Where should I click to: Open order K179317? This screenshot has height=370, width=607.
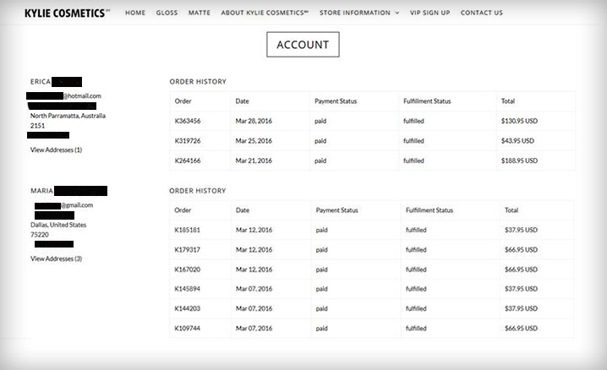[x=187, y=250]
